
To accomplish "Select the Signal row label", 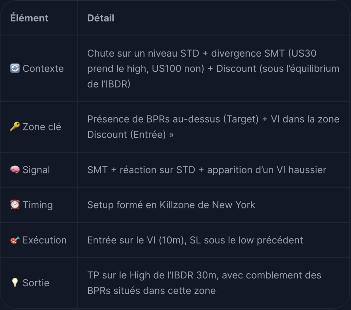I will [36, 170].
